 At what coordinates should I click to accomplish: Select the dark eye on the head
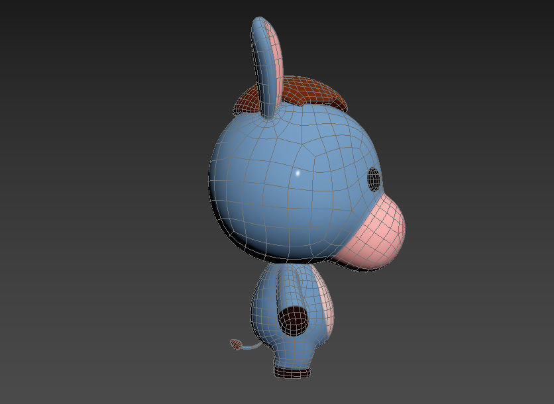pos(374,179)
